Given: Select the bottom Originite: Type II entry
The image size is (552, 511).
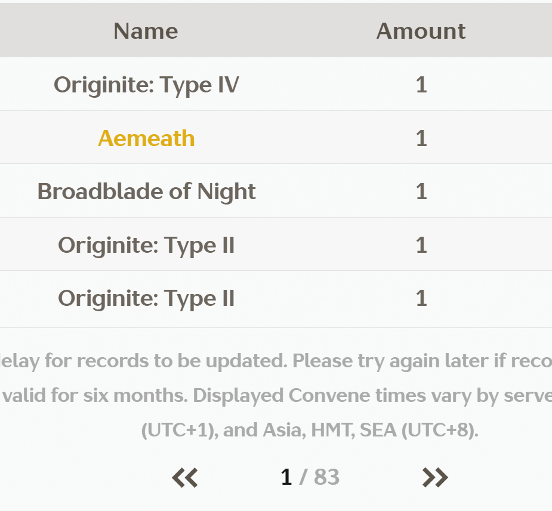Looking at the screenshot, I should 146,298.
